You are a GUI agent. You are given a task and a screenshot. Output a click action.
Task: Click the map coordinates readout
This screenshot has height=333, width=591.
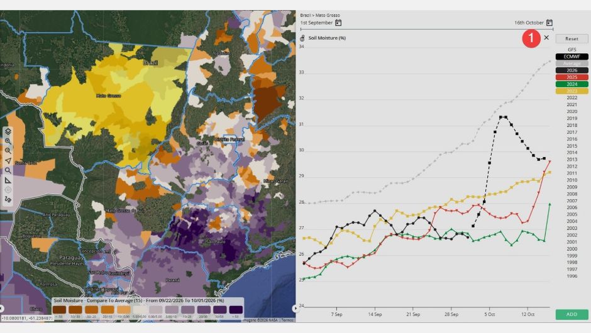[x=26, y=319]
